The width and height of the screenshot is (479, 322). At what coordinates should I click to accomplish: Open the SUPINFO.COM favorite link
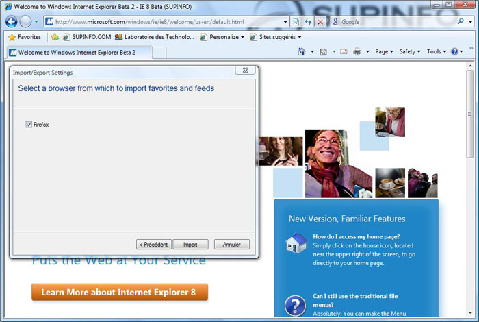click(87, 37)
